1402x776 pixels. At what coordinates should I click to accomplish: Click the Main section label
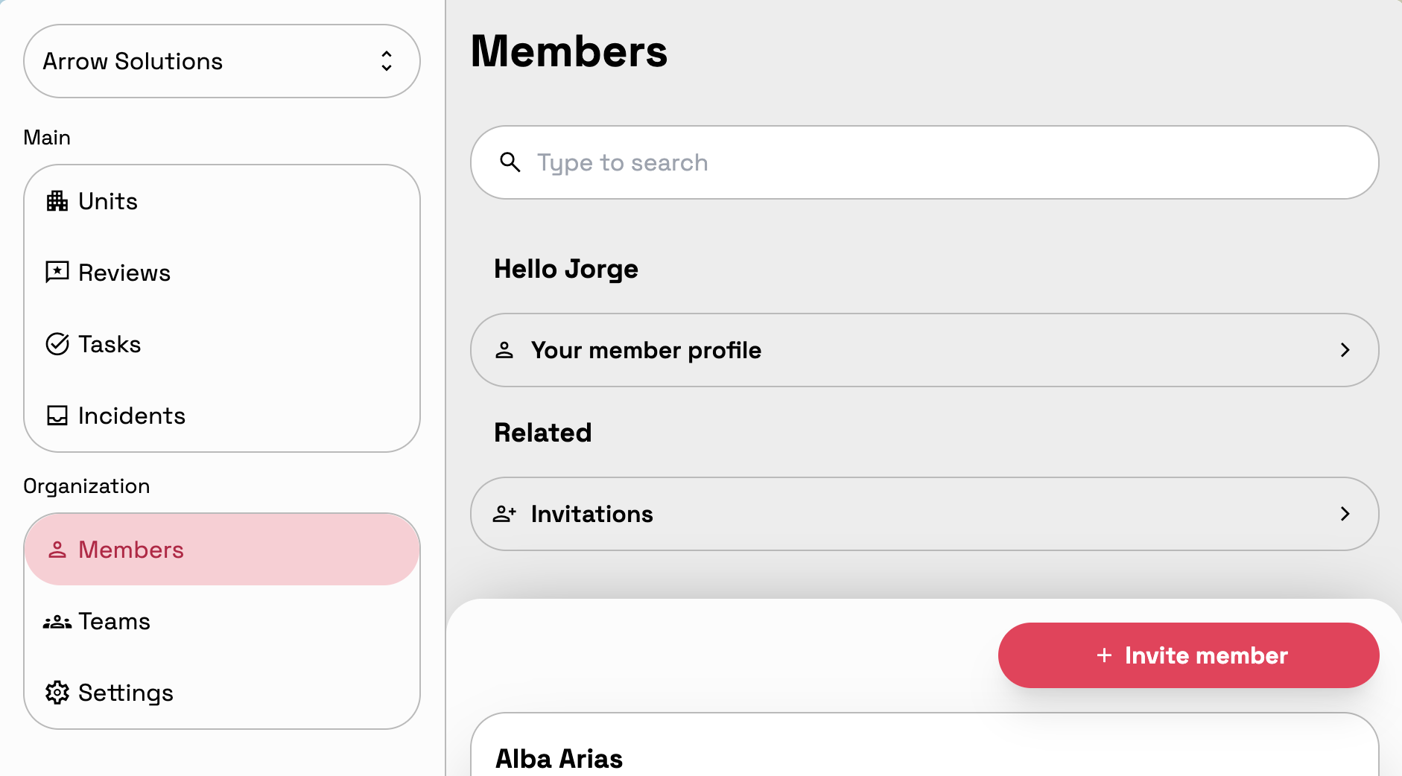47,138
